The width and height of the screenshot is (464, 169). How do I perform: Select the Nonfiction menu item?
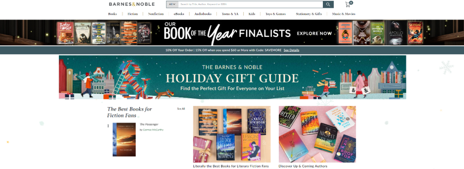[x=156, y=14]
